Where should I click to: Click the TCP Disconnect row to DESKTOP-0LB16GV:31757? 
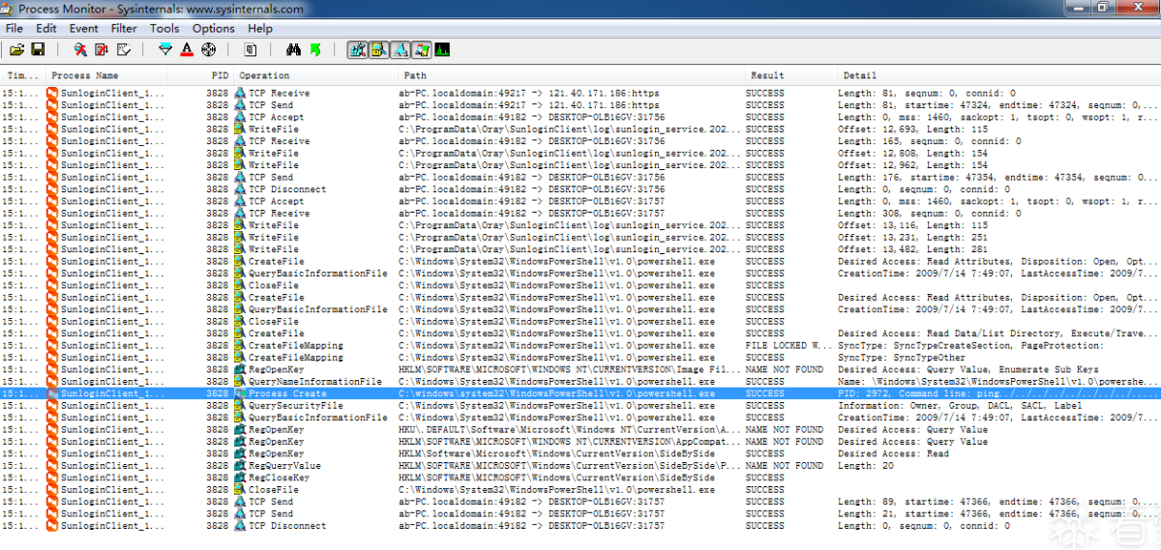pyautogui.click(x=580, y=526)
